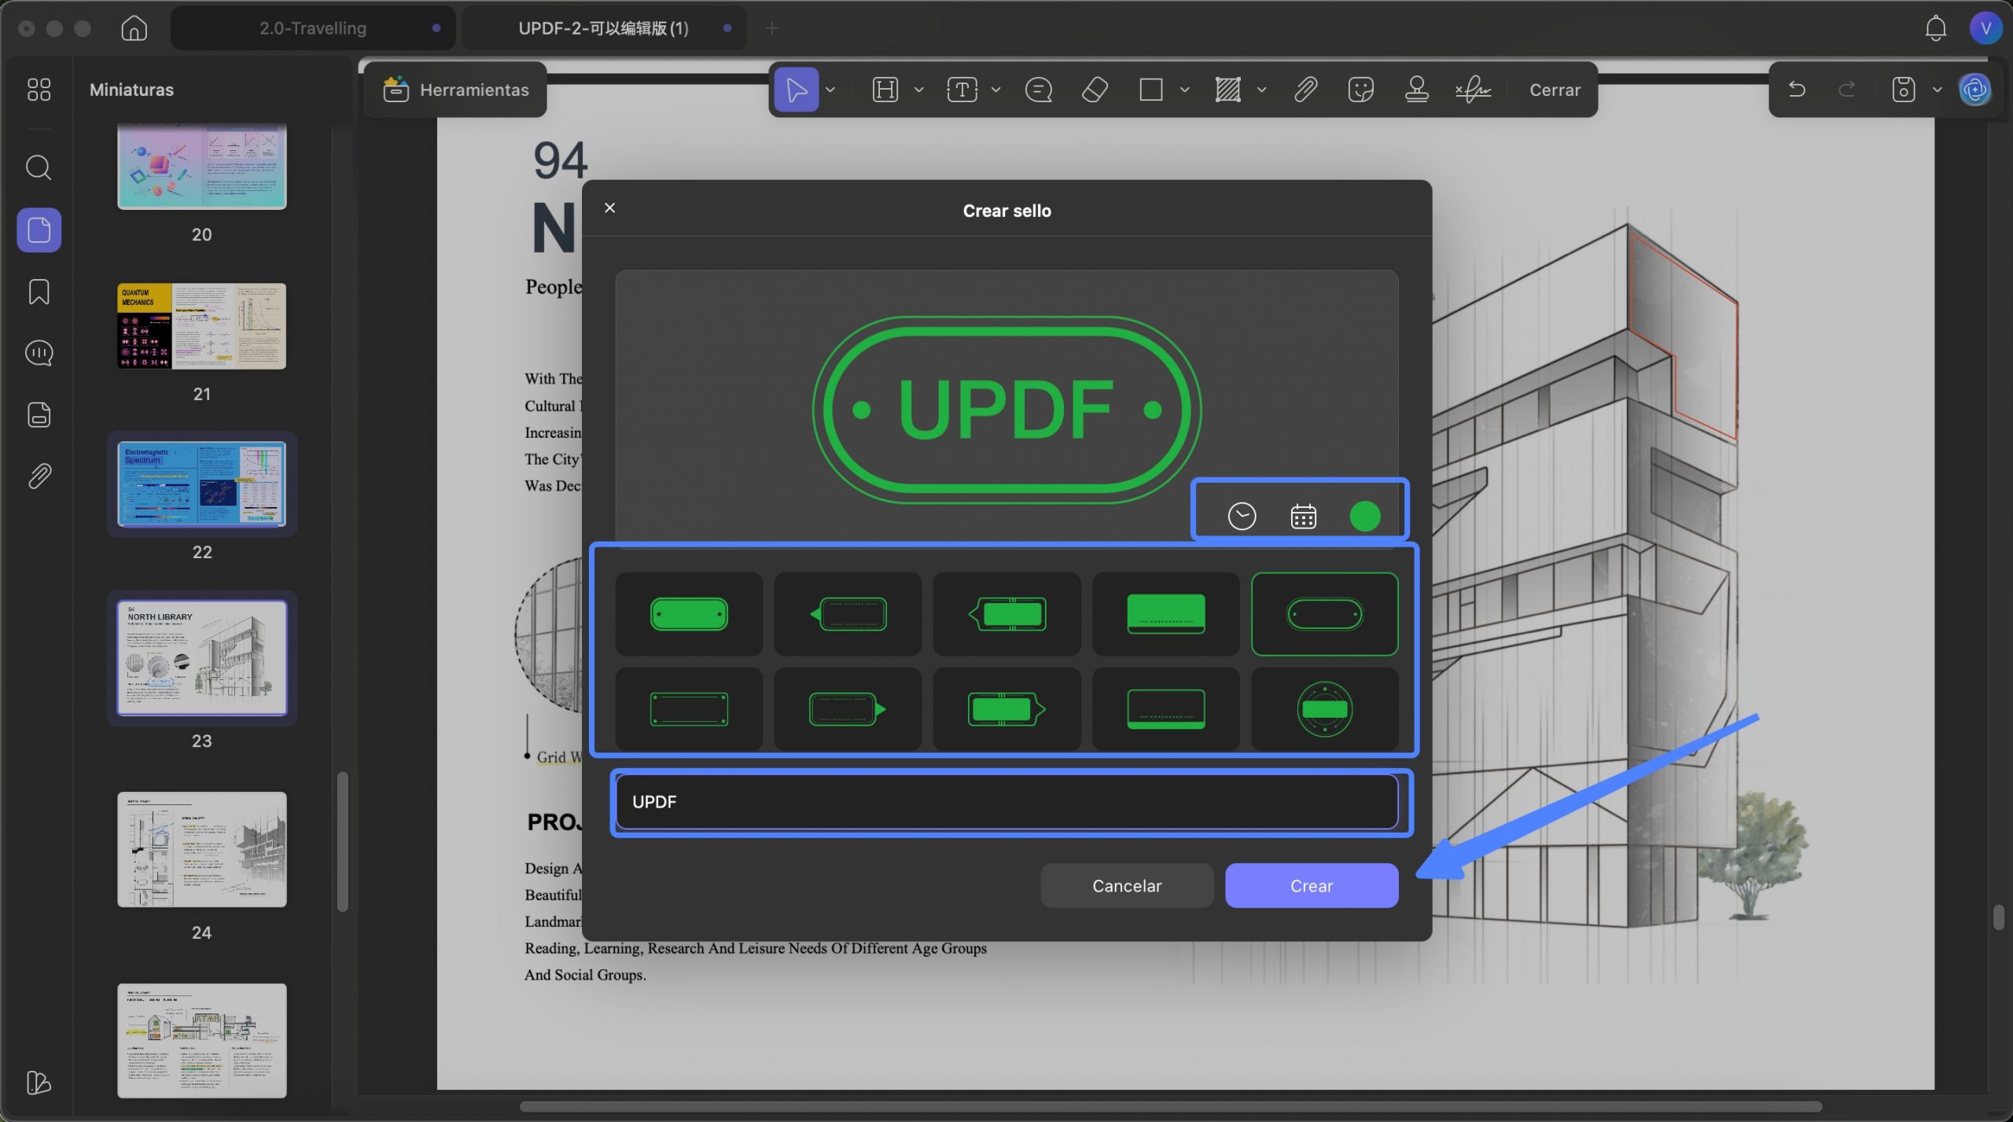The height and width of the screenshot is (1122, 2013).
Task: Expand the text box tool dropdown arrow
Action: pyautogui.click(x=995, y=90)
